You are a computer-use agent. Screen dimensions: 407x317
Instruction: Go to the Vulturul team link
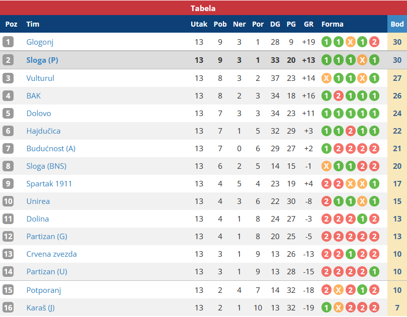pyautogui.click(x=40, y=78)
